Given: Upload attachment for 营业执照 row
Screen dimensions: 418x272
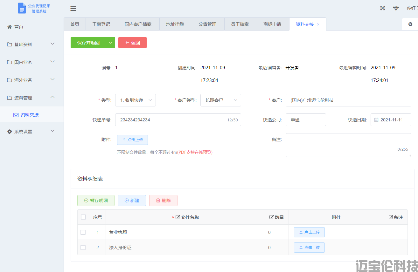Looking at the screenshot, I should point(309,232).
